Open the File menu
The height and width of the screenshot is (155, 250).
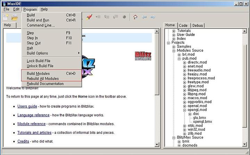6,9
